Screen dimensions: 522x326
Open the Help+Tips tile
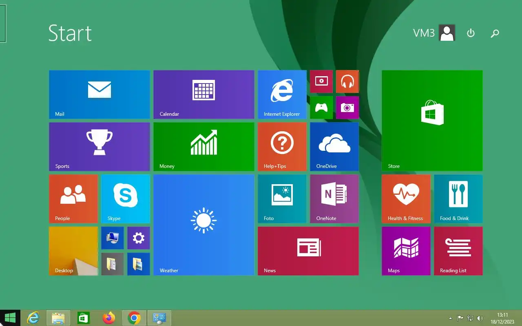click(282, 147)
